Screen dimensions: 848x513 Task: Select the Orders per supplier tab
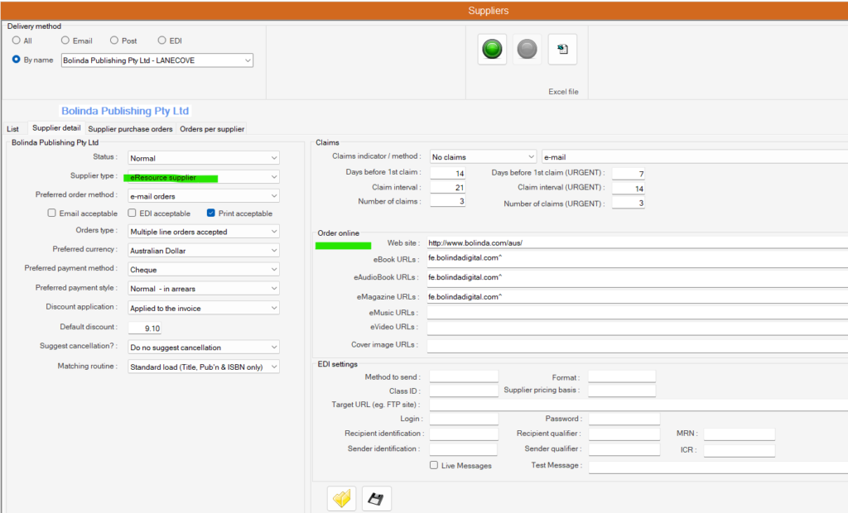coord(214,128)
